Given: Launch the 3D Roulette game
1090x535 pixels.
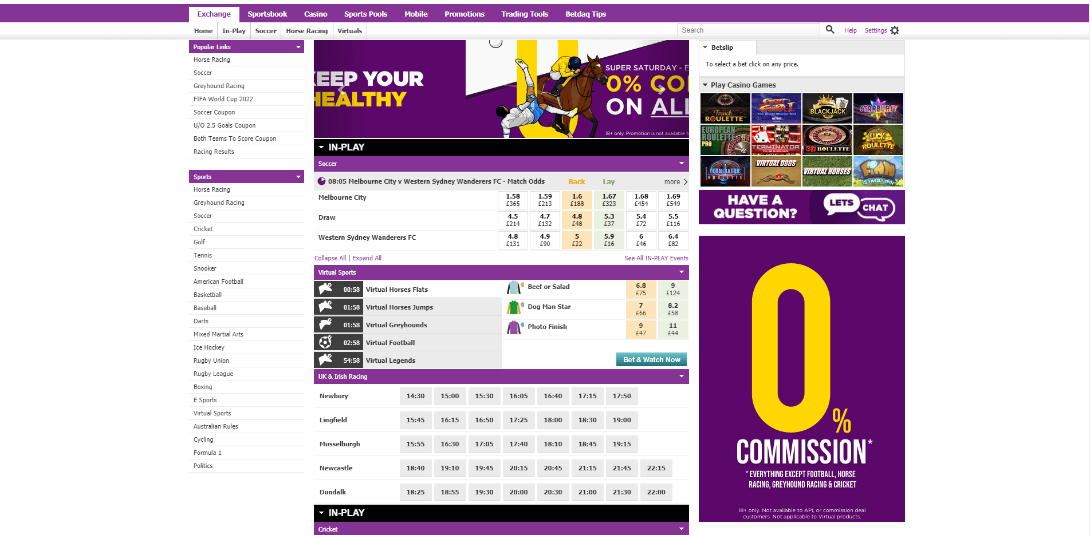Looking at the screenshot, I should [x=827, y=140].
